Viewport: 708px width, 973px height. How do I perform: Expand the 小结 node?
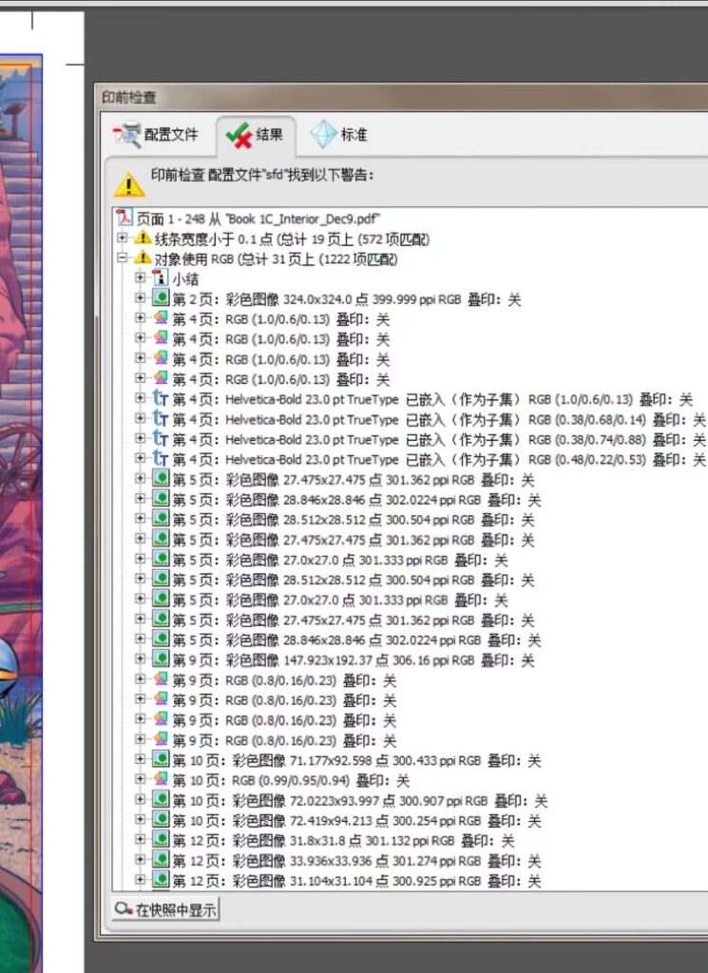coord(141,278)
